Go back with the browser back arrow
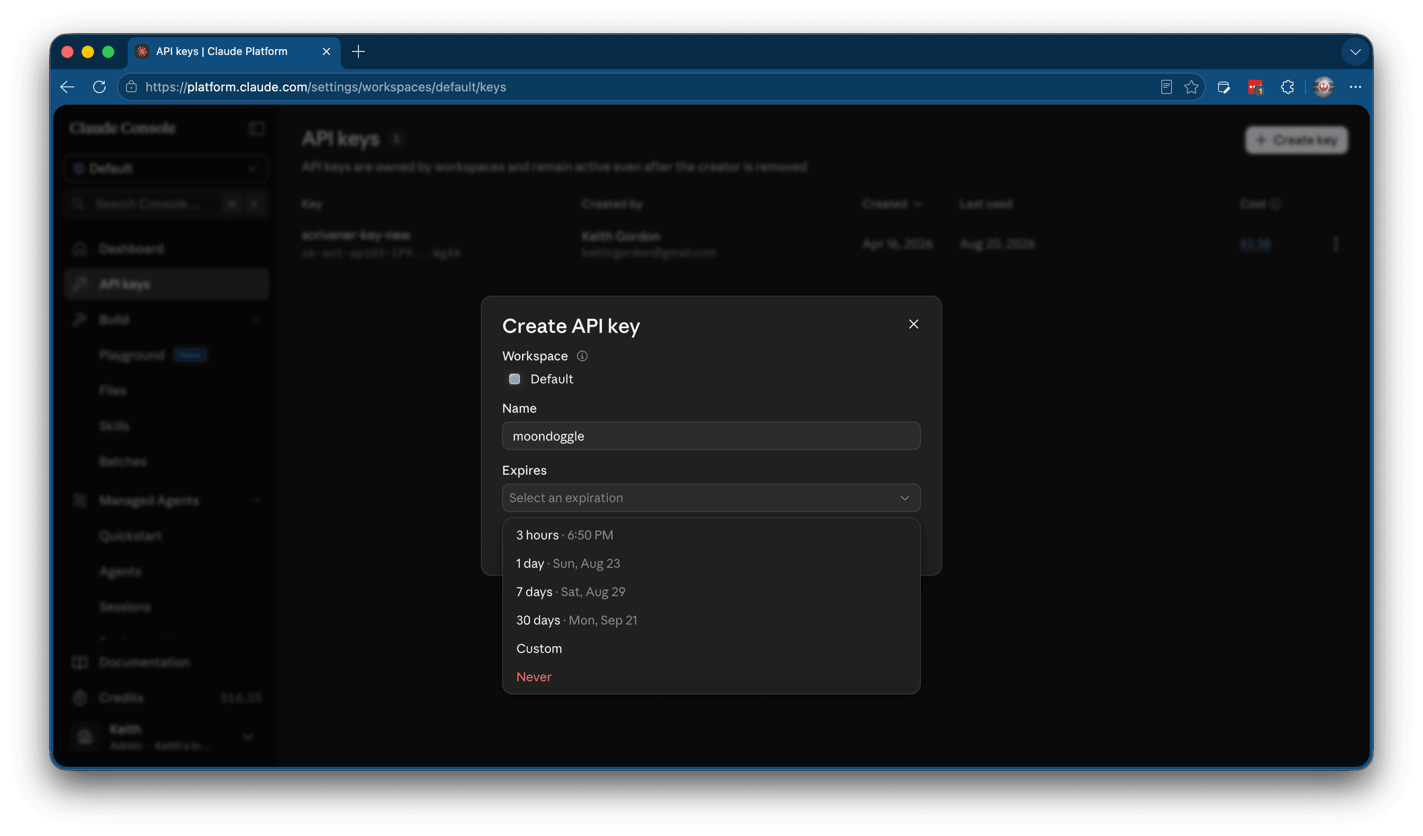The image size is (1423, 836). [x=68, y=87]
